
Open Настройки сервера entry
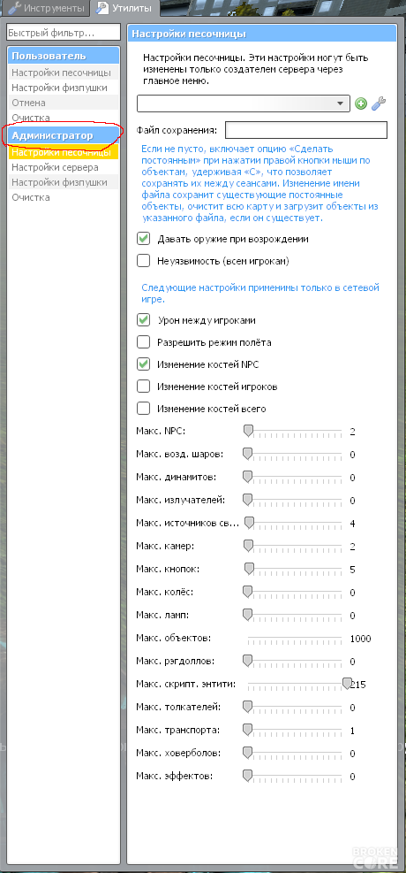click(x=64, y=167)
